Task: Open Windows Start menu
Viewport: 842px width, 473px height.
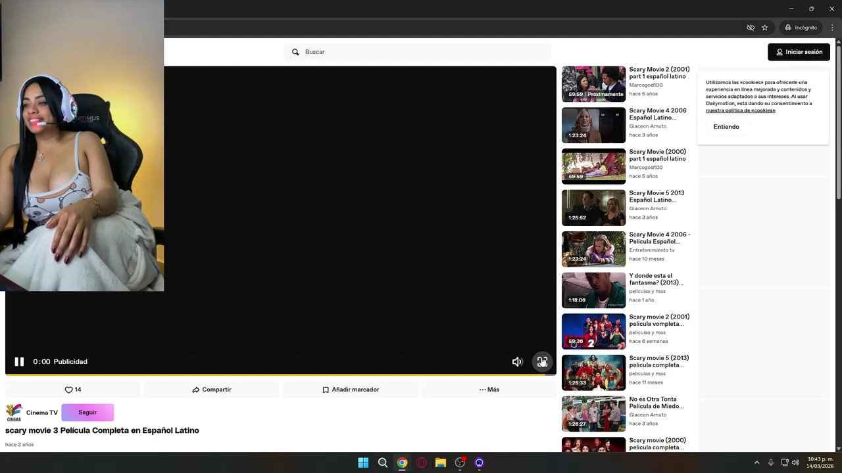Action: point(363,462)
